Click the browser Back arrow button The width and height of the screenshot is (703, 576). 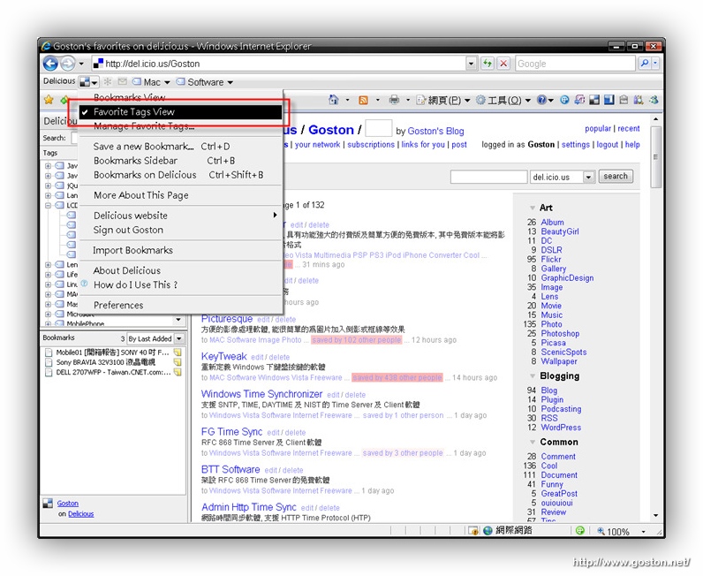click(x=50, y=64)
